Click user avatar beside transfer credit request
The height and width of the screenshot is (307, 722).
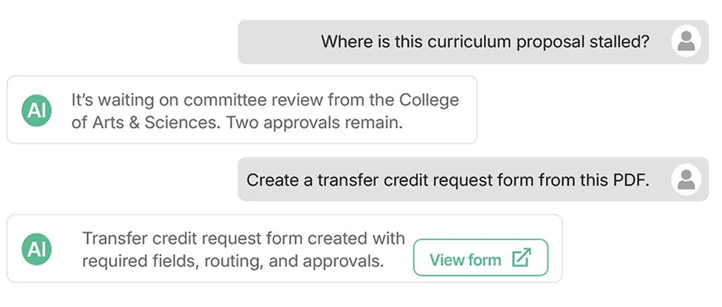click(686, 180)
